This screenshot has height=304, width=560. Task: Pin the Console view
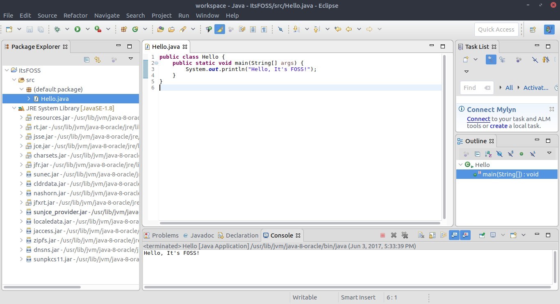pyautogui.click(x=482, y=235)
